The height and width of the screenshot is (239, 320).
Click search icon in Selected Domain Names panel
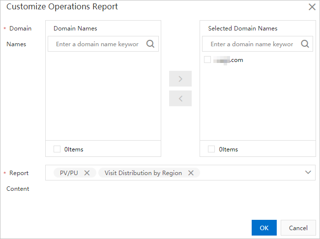[x=305, y=44]
